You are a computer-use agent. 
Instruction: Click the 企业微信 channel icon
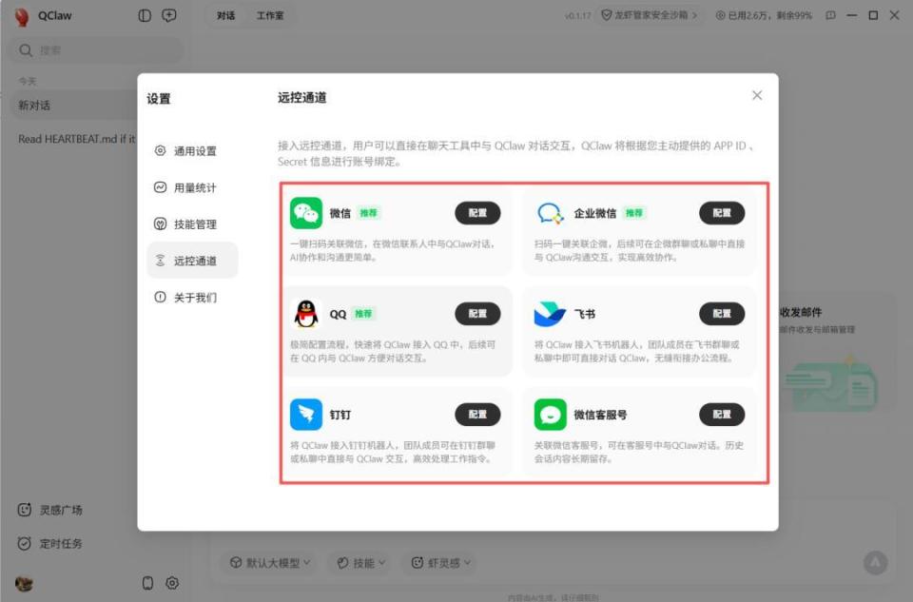click(x=550, y=213)
